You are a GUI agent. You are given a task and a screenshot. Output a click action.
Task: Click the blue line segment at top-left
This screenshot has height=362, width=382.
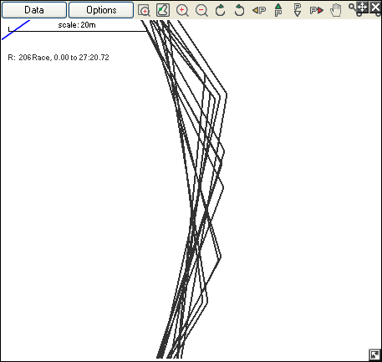(16, 30)
